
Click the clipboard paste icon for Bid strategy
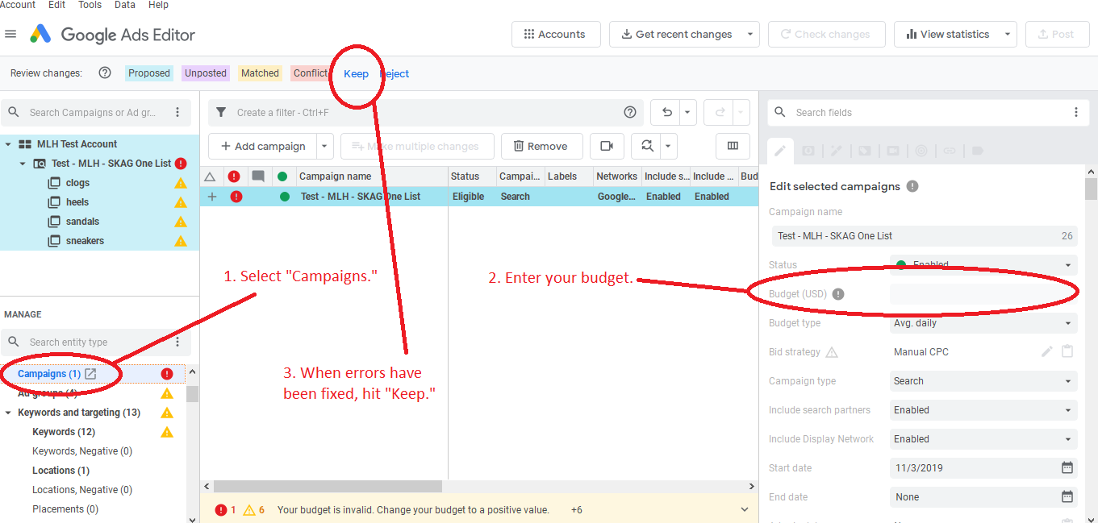[x=1067, y=351]
